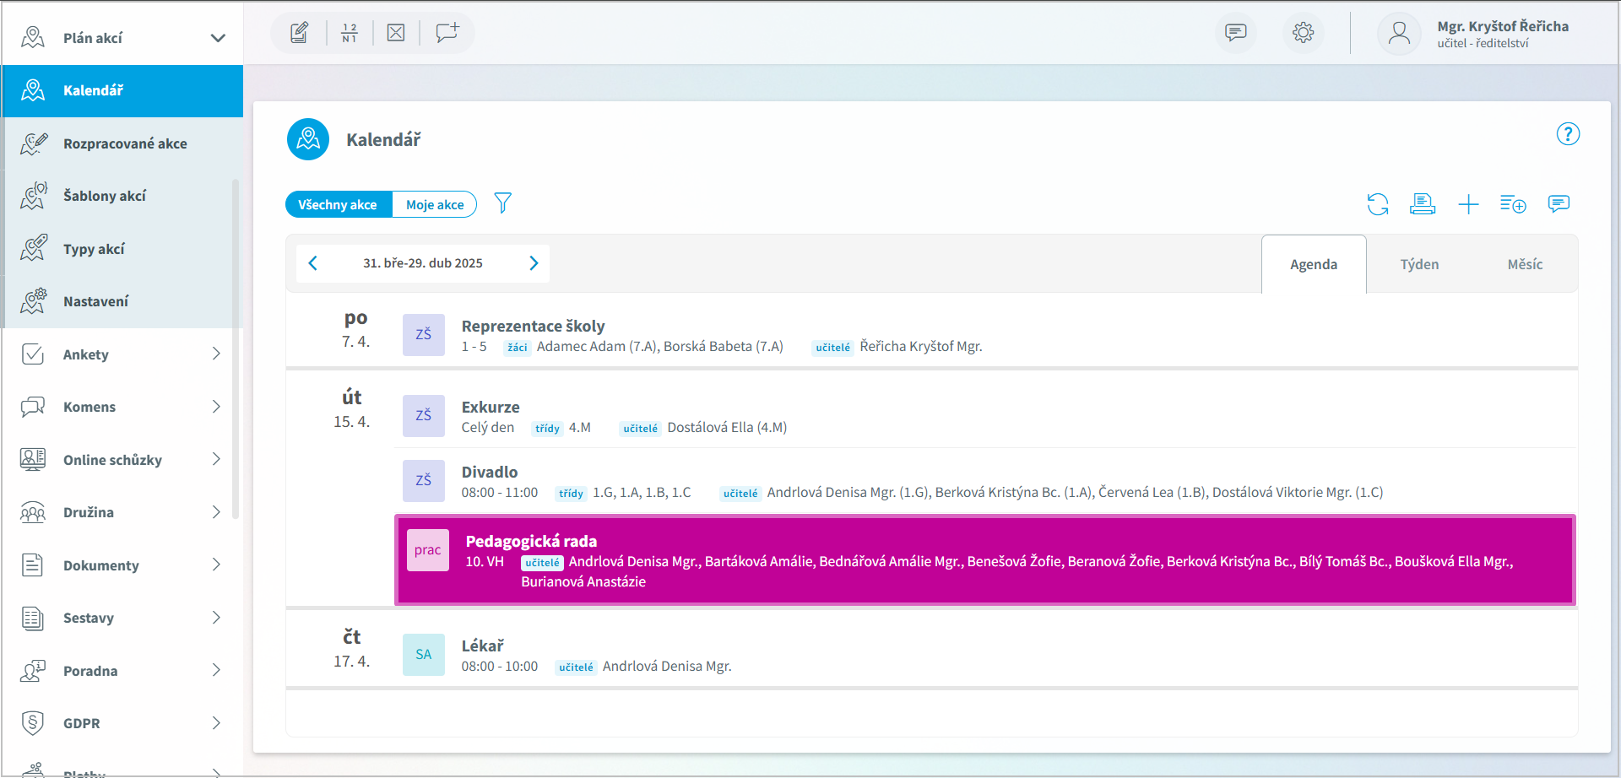The width and height of the screenshot is (1621, 778).
Task: Click the 12 N1 numbering toolbar icon
Action: (350, 33)
